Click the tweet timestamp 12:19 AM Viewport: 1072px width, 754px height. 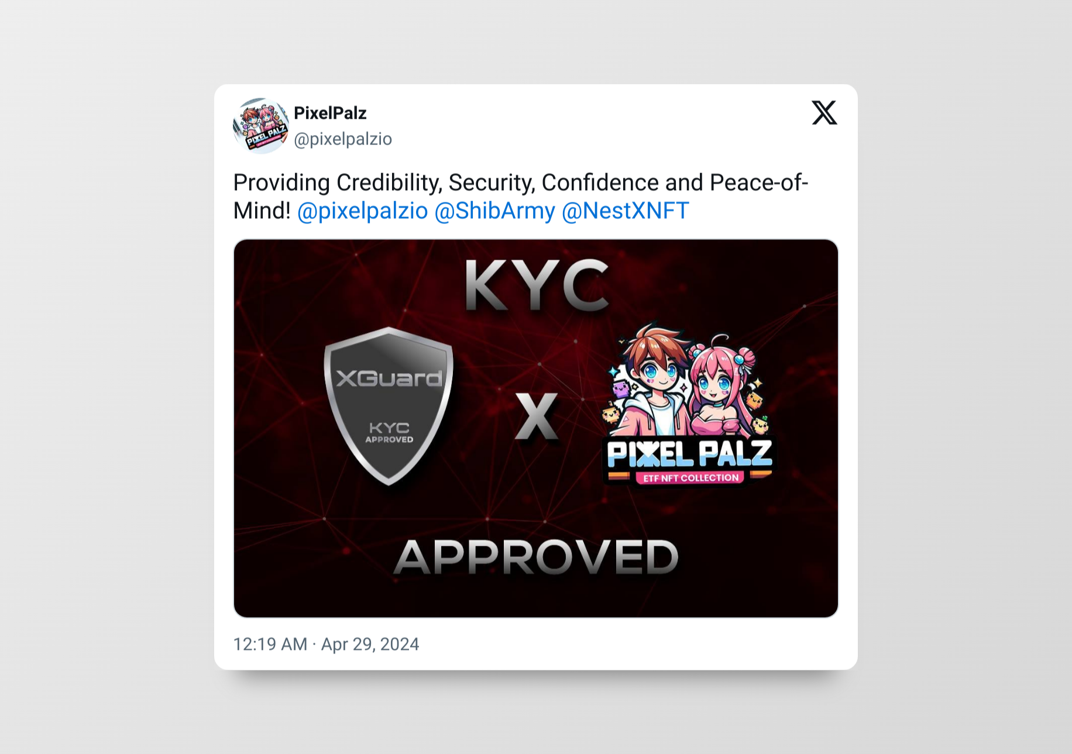pyautogui.click(x=270, y=644)
